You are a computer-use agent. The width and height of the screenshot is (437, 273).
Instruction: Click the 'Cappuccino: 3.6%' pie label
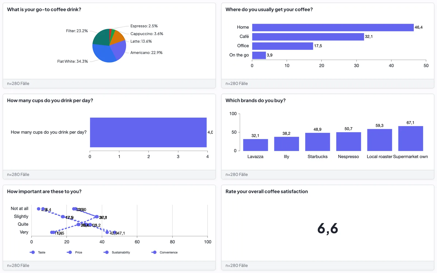(x=147, y=34)
